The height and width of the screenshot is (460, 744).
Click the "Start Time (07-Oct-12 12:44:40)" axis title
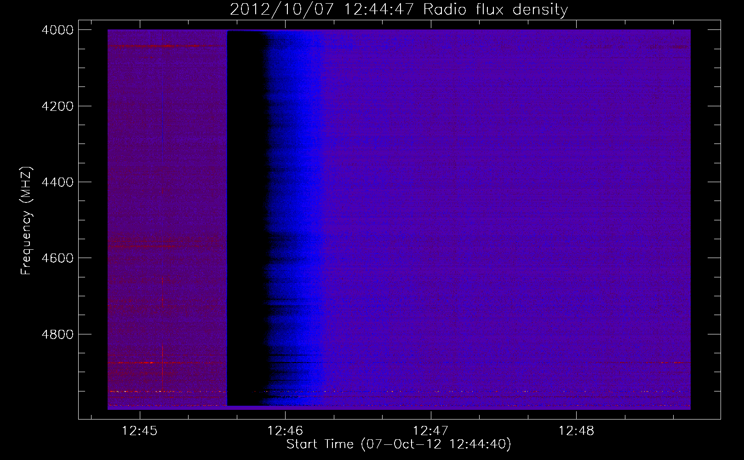tap(399, 444)
